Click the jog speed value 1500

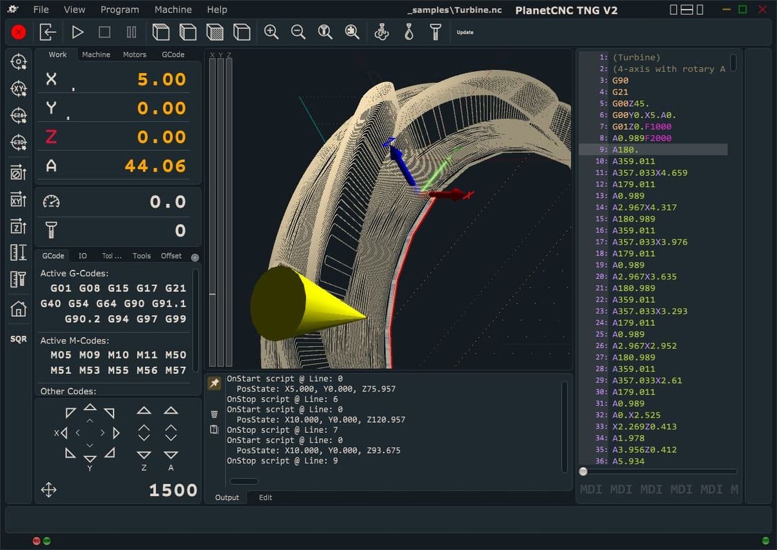point(173,490)
